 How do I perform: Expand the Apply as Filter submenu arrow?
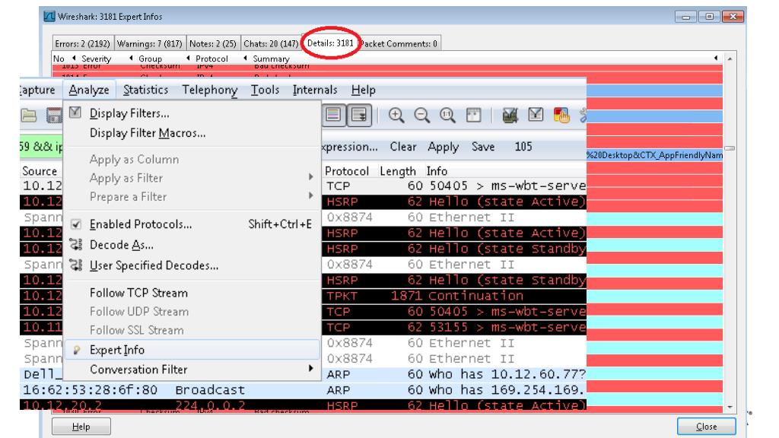click(x=310, y=176)
